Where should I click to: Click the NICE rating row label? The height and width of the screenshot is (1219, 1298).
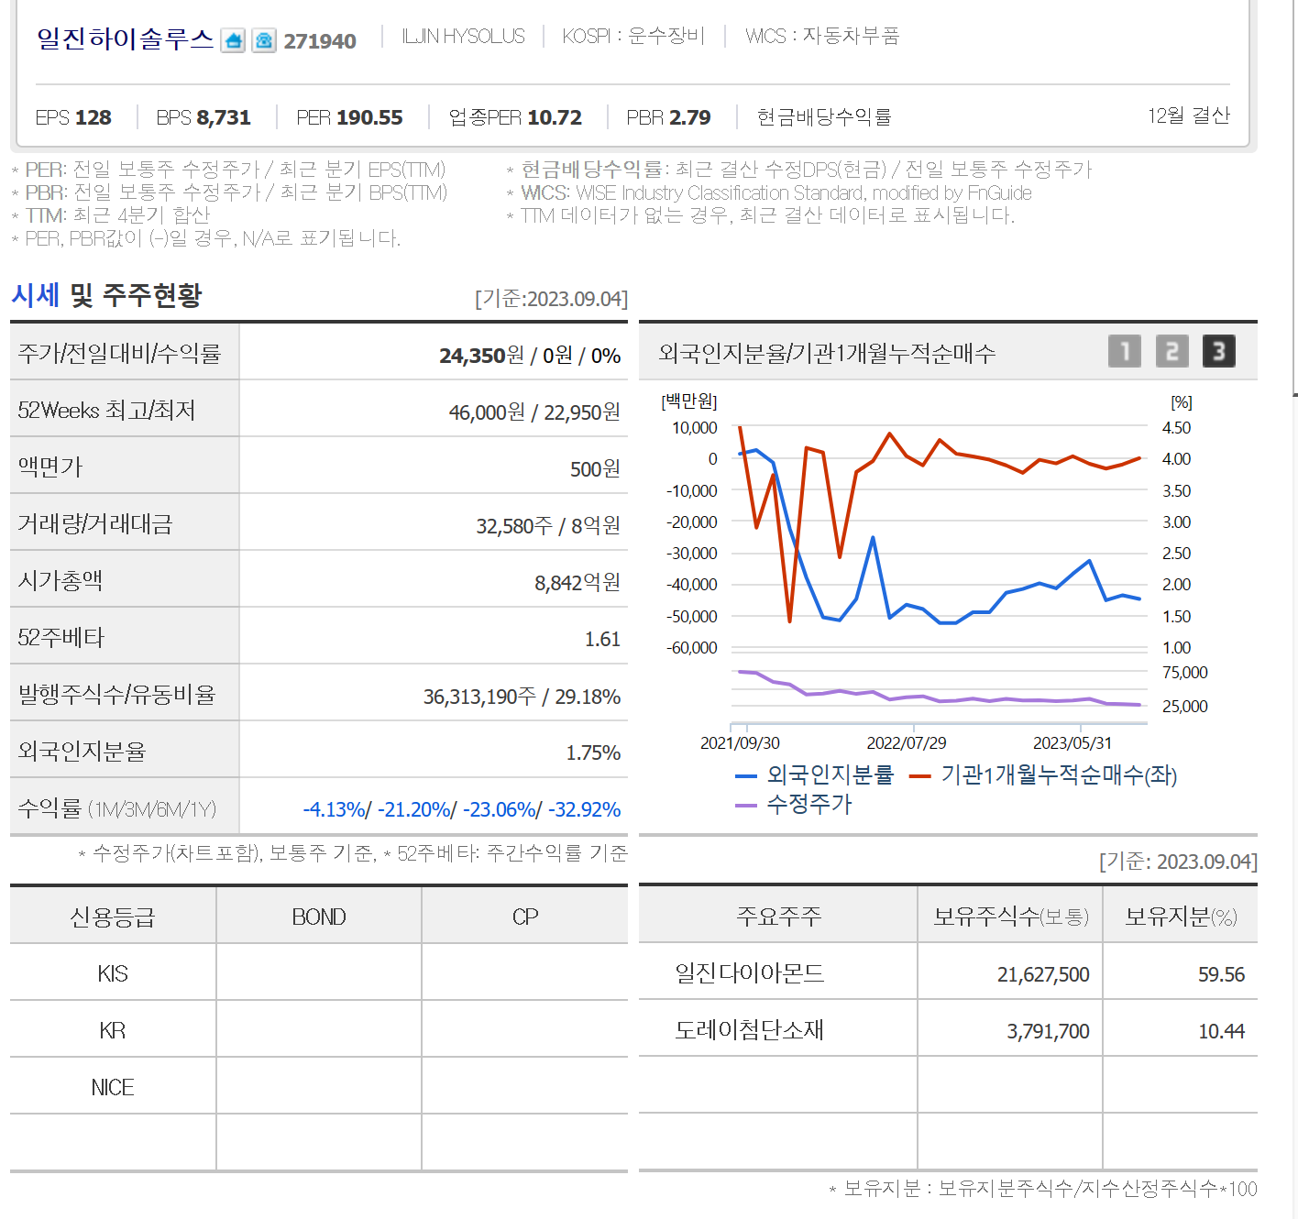click(113, 1087)
